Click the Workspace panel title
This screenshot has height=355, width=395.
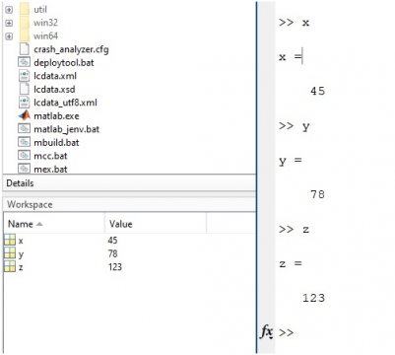(30, 204)
